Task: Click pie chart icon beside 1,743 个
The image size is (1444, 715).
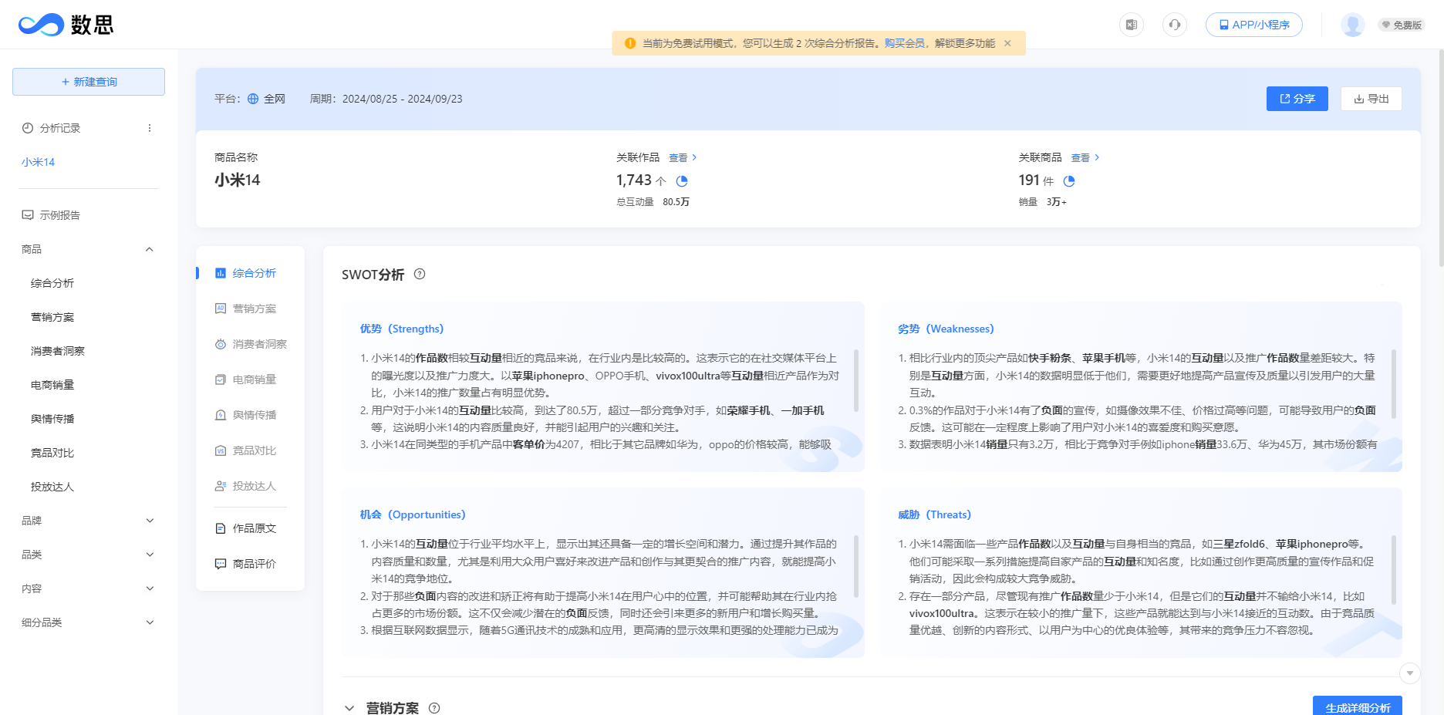Action: 682,181
